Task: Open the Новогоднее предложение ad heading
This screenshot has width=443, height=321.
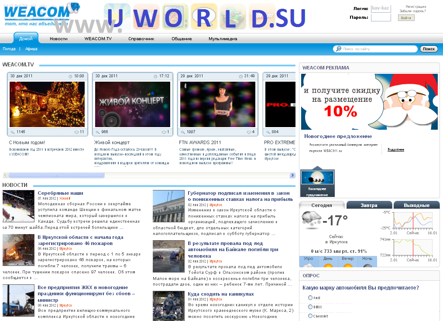Action: [x=338, y=136]
